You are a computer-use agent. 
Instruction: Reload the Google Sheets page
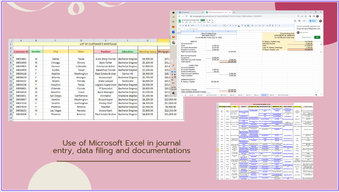pos(186,16)
